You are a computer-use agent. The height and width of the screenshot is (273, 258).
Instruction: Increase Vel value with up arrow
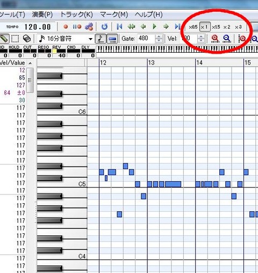(201, 37)
